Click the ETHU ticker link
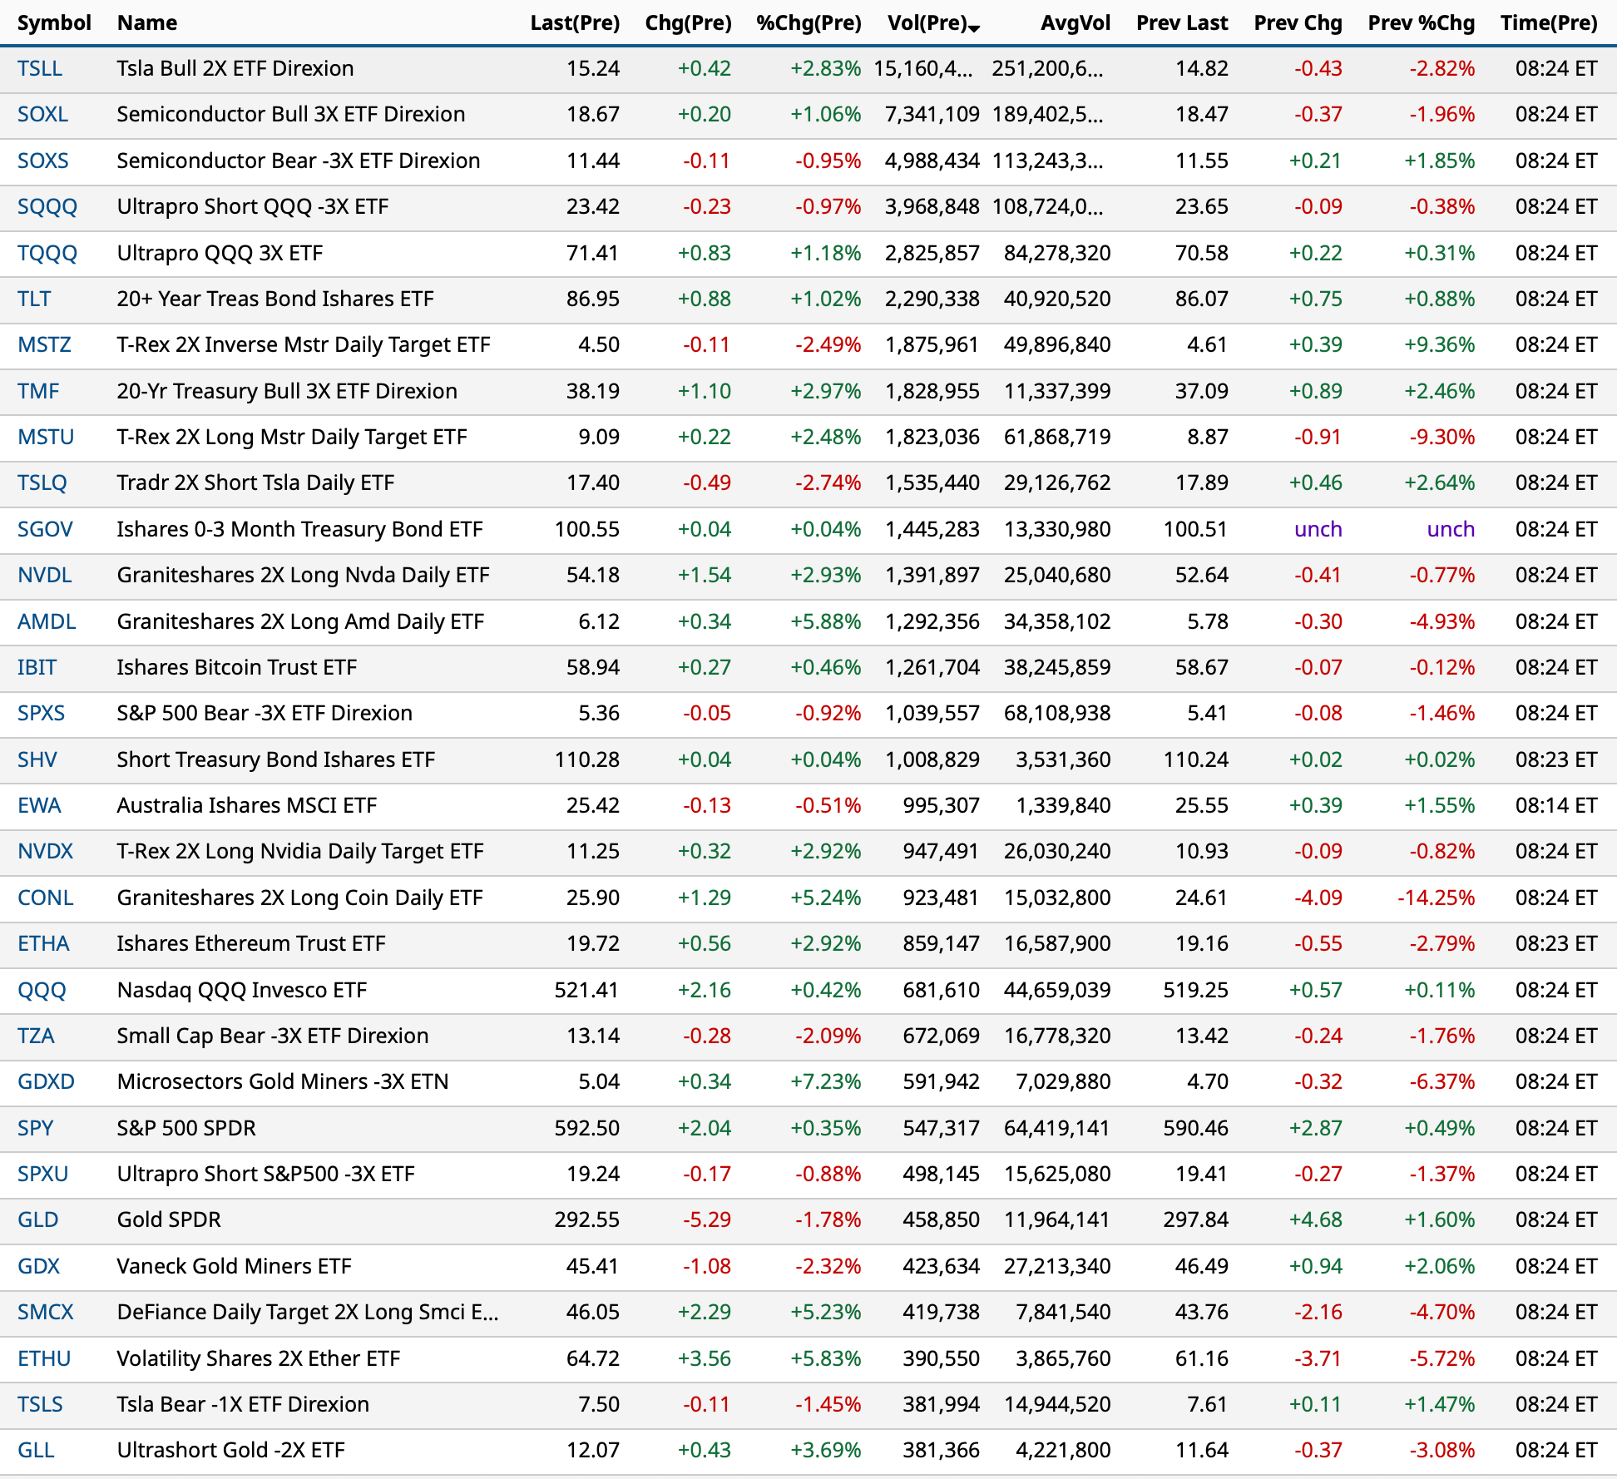This screenshot has height=1479, width=1617. 44,1358
